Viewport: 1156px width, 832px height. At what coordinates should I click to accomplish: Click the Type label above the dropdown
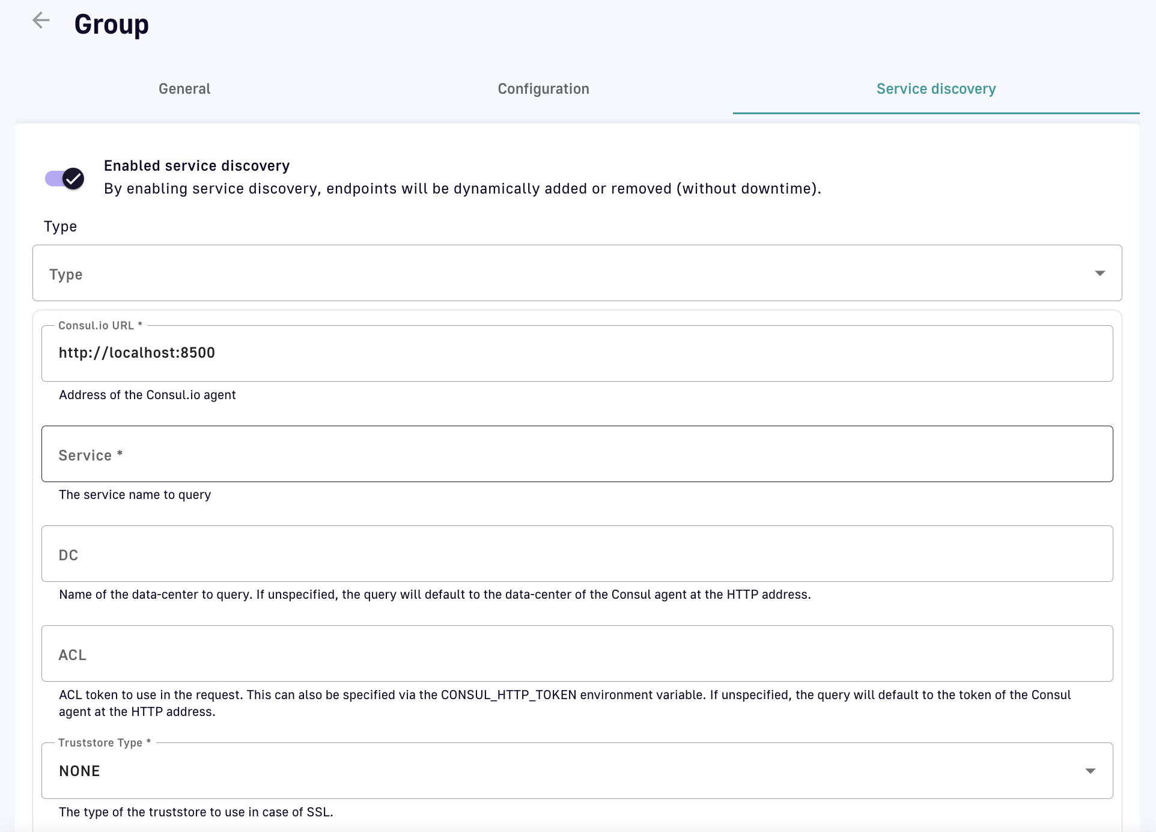pyautogui.click(x=60, y=227)
